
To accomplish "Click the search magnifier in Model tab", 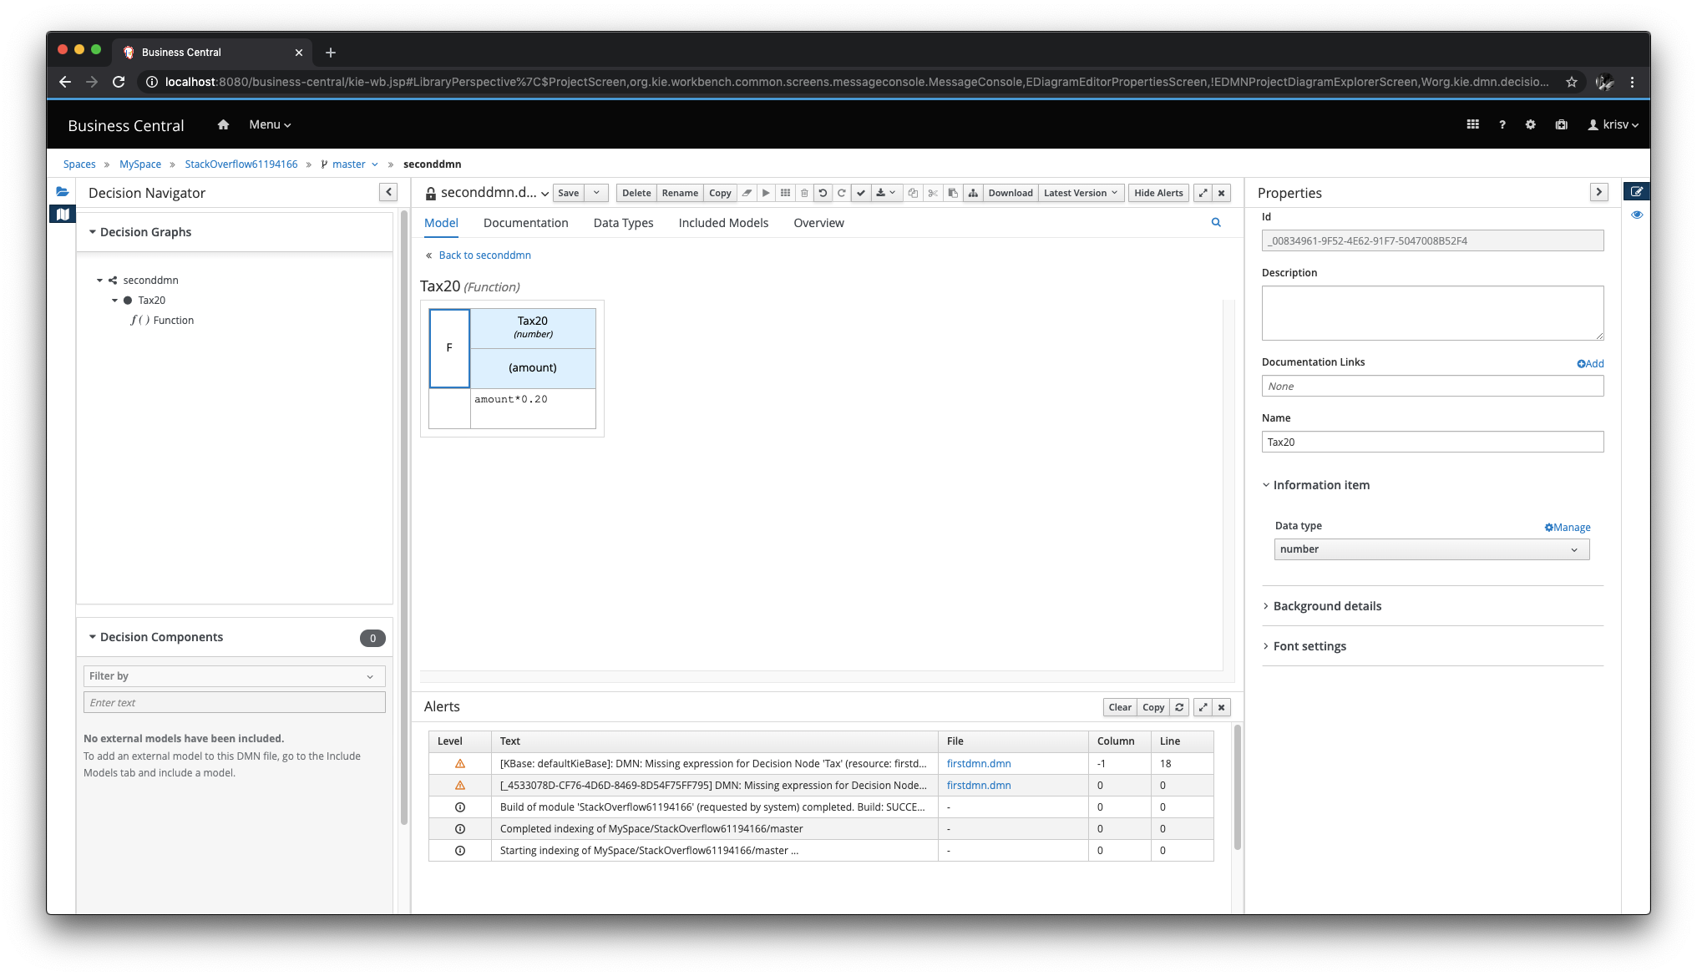I will pos(1216,222).
